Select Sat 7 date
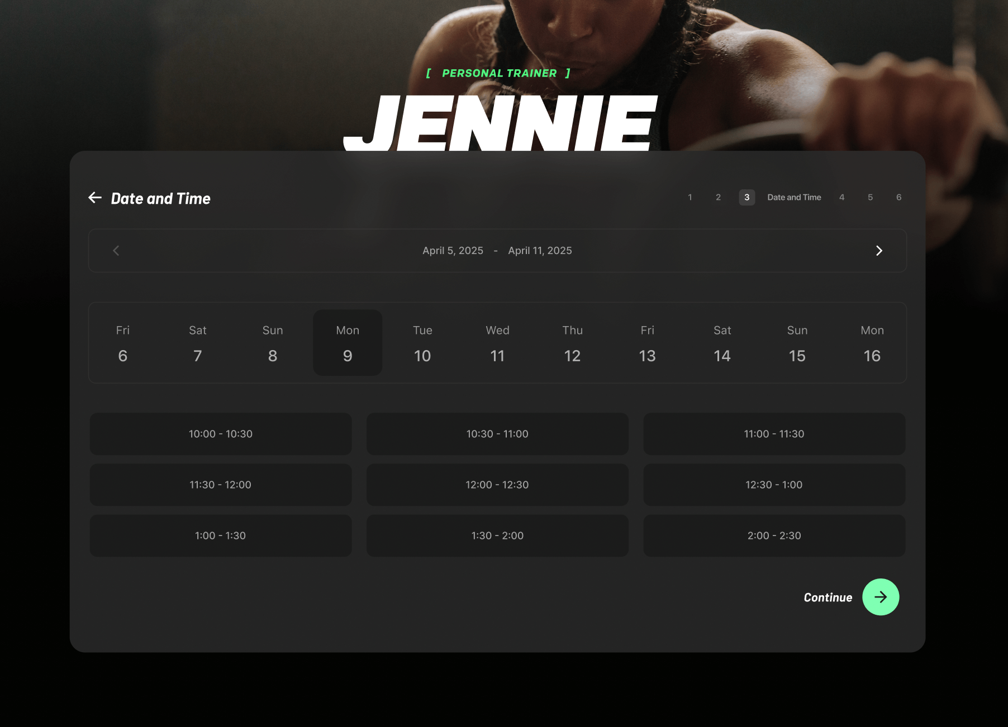Viewport: 1008px width, 727px height. 198,343
